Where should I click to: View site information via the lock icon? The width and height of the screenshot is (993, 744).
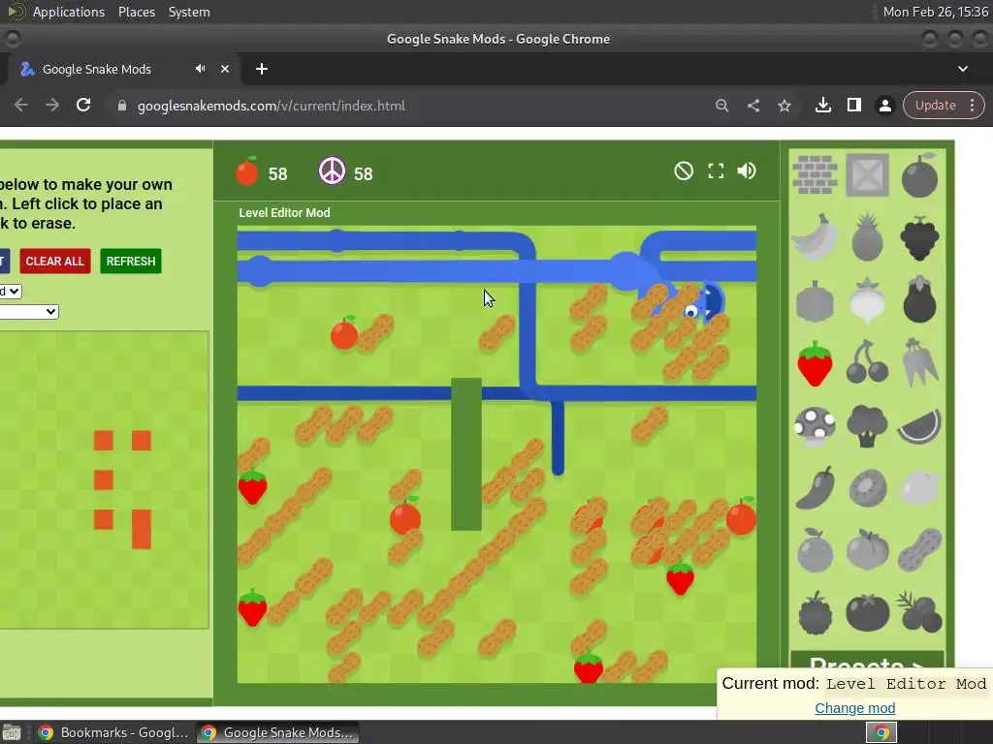click(x=122, y=106)
